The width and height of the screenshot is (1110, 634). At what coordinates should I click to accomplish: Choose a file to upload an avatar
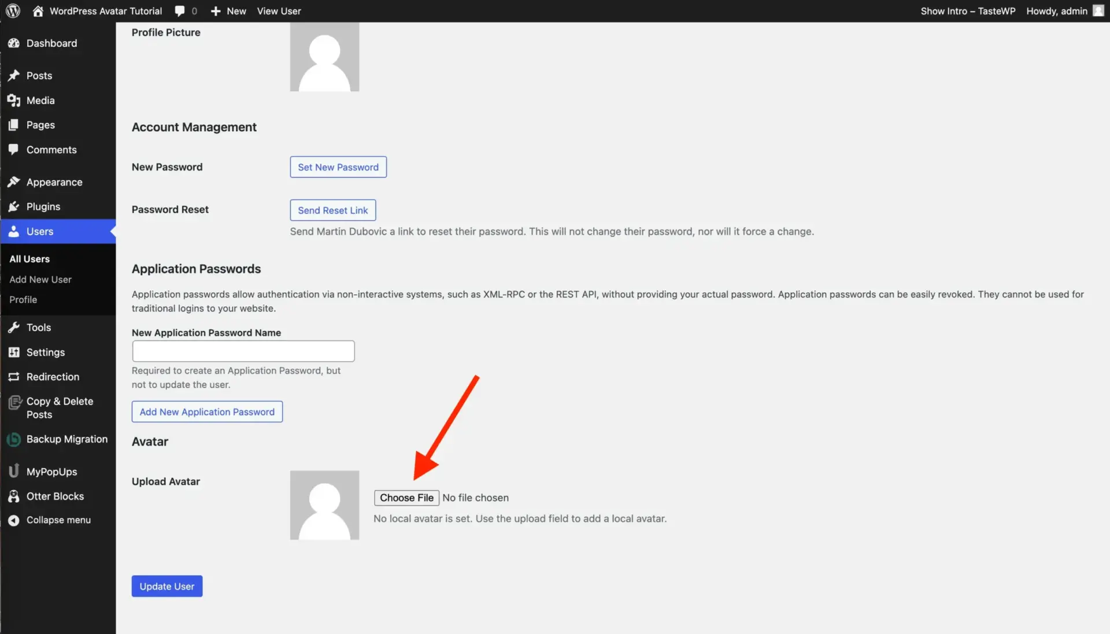point(406,498)
